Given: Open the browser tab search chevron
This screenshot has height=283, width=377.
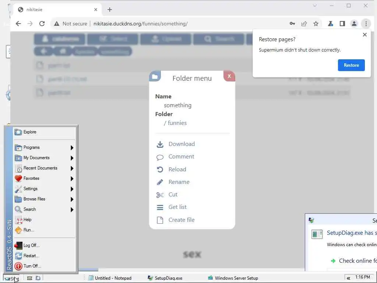Looking at the screenshot, I should (x=314, y=6).
